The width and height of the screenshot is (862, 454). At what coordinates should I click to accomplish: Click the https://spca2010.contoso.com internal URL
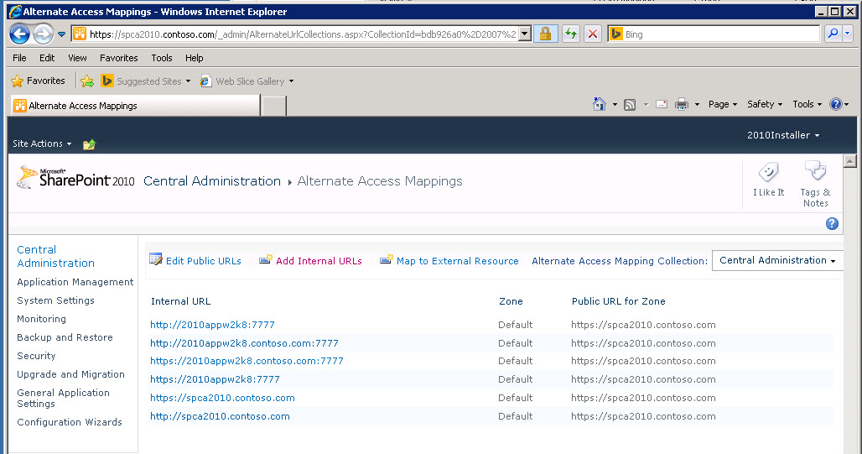coord(222,398)
